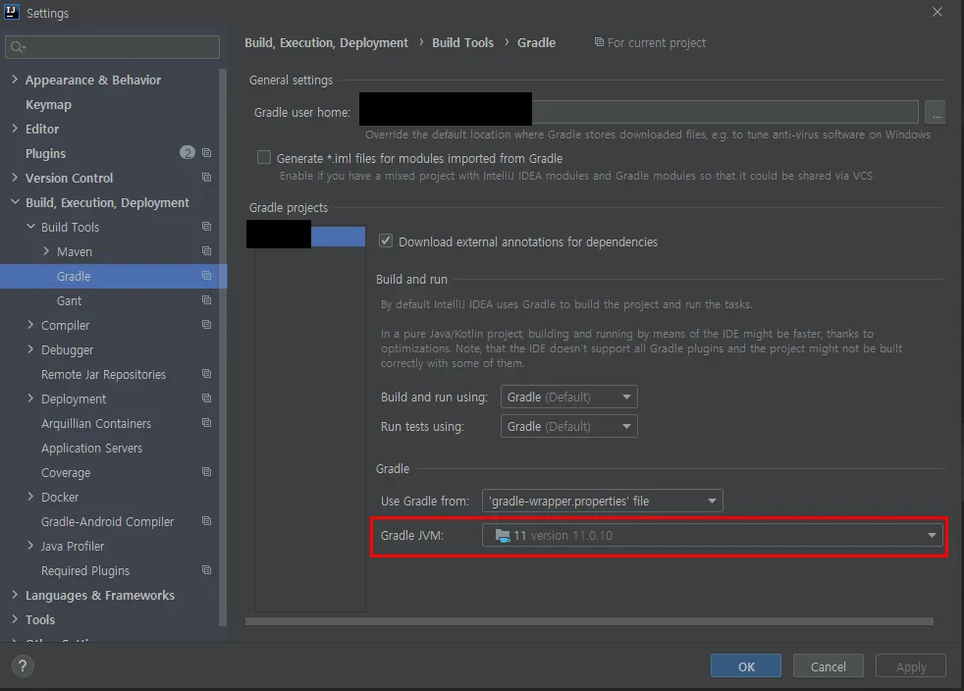Screen dimensions: 964x691
Task: Click project-level icon beside Maven
Action: pyautogui.click(x=206, y=251)
